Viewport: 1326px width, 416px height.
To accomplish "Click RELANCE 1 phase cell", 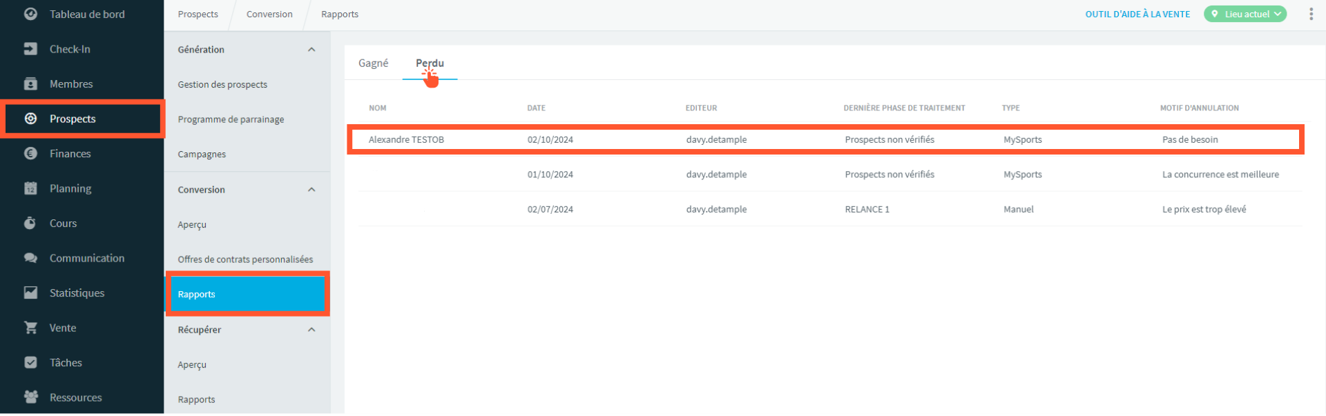I will point(867,209).
